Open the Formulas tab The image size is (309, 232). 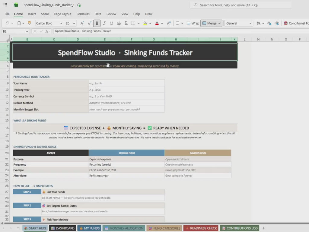pos(83,14)
